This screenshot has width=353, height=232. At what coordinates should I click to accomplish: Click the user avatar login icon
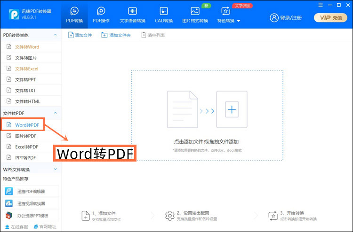point(274,18)
